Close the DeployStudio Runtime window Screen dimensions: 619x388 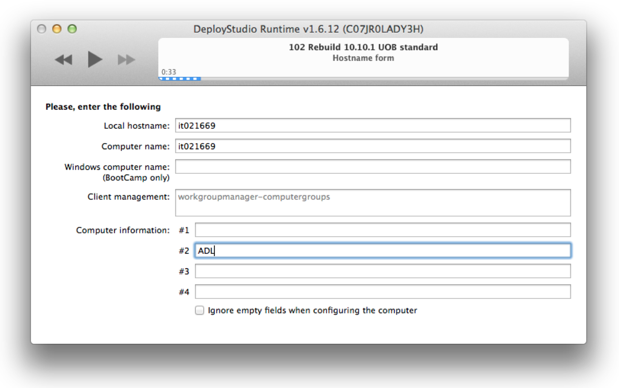pos(42,29)
